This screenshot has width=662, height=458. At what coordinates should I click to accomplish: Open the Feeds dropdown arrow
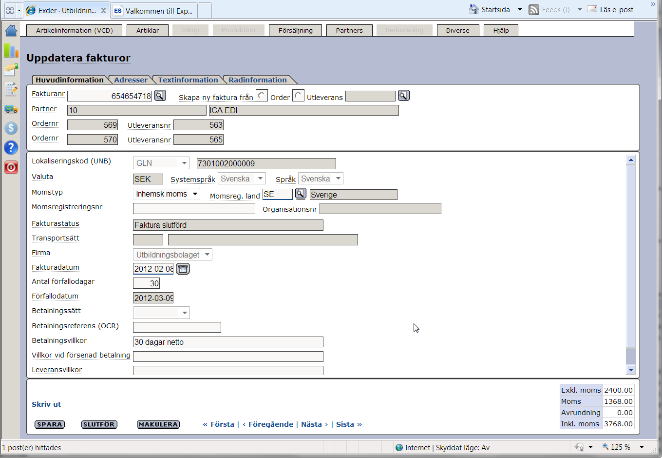tap(580, 10)
